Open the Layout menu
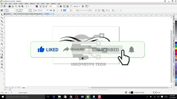The image size is (177, 99). (15, 4)
